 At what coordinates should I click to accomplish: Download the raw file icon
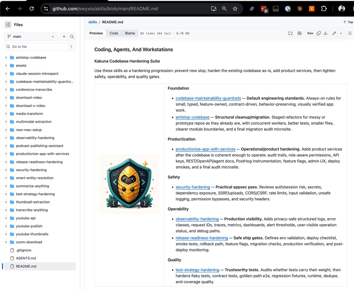tap(326, 33)
